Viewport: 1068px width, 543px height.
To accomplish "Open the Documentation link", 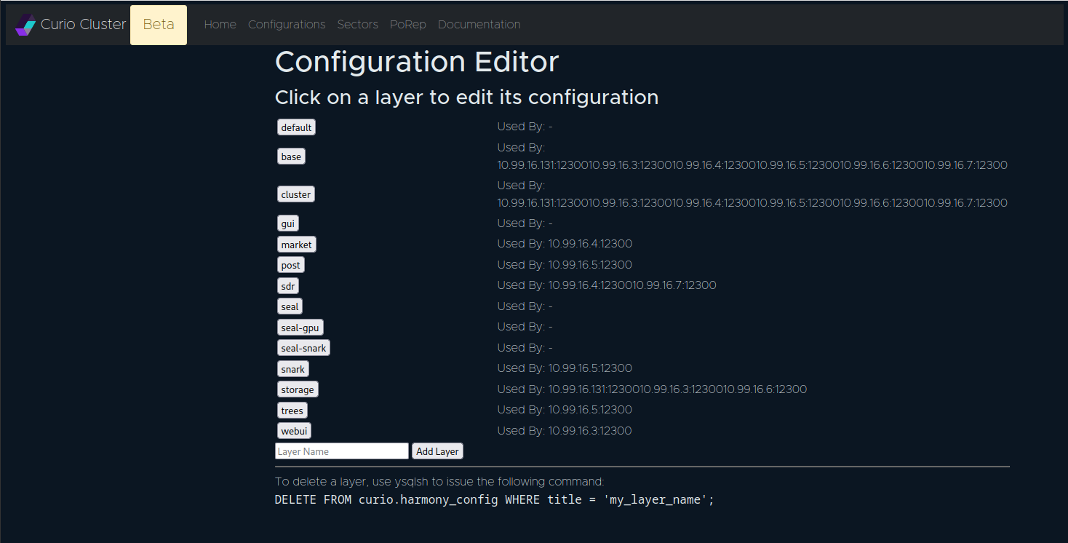I will [x=479, y=25].
